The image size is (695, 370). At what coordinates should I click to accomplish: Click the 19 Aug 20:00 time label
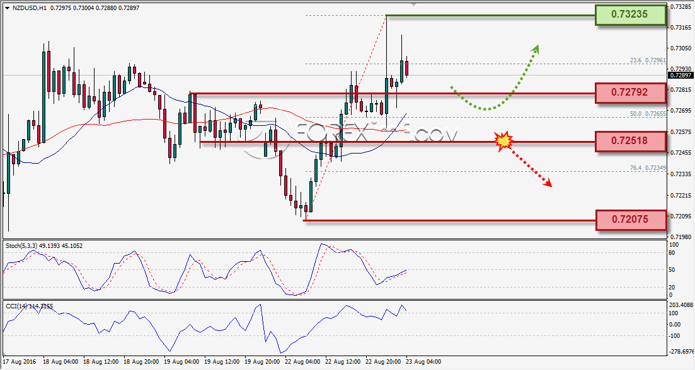click(262, 362)
